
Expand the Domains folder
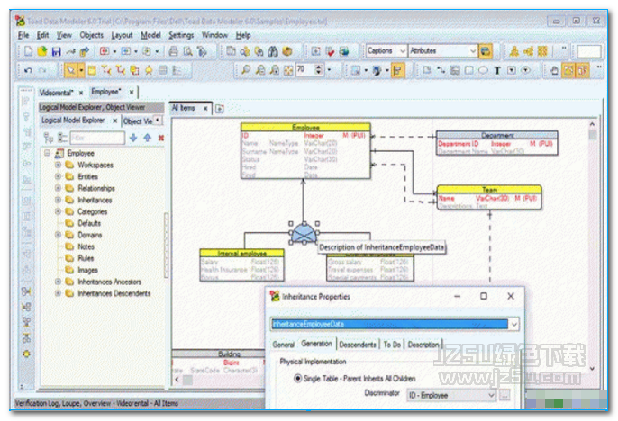coord(58,235)
